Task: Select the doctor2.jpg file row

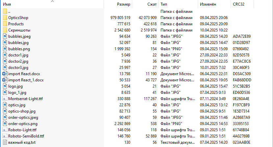Action: pos(18,61)
